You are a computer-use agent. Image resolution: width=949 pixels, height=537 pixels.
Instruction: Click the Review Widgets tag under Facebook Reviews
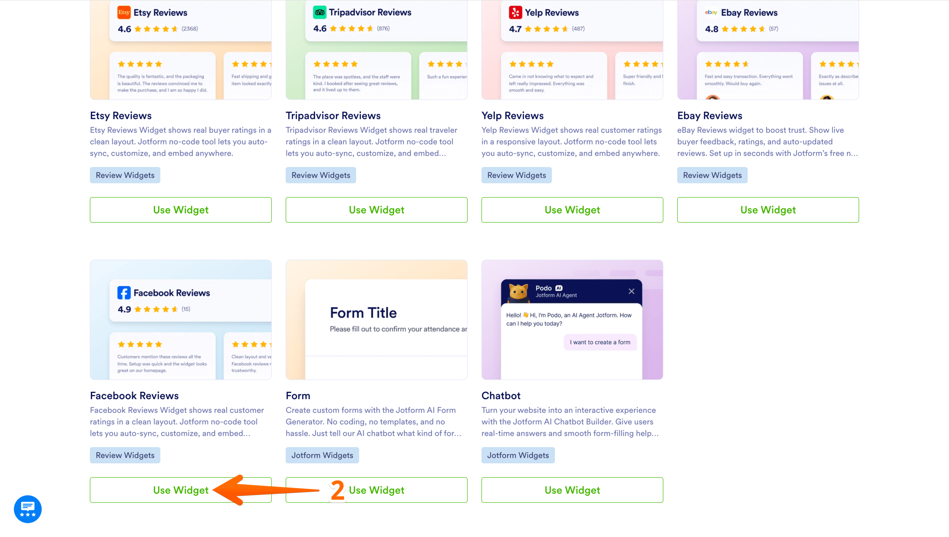125,455
